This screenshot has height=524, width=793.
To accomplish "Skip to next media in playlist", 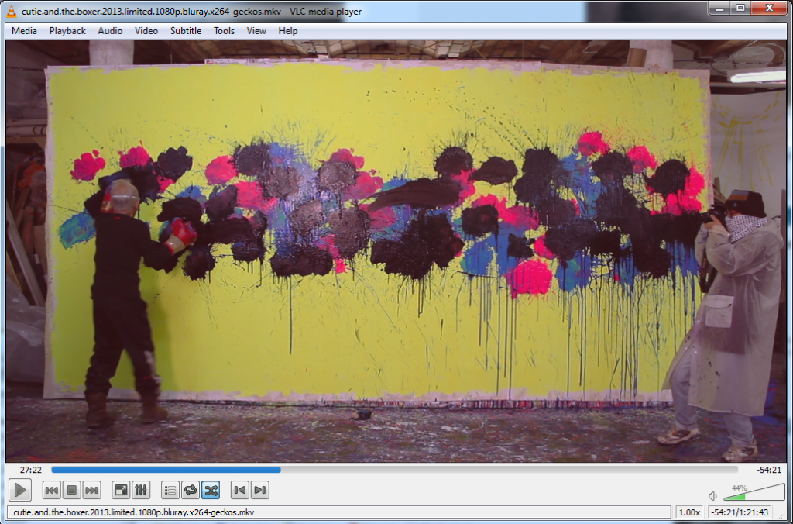I will 92,490.
